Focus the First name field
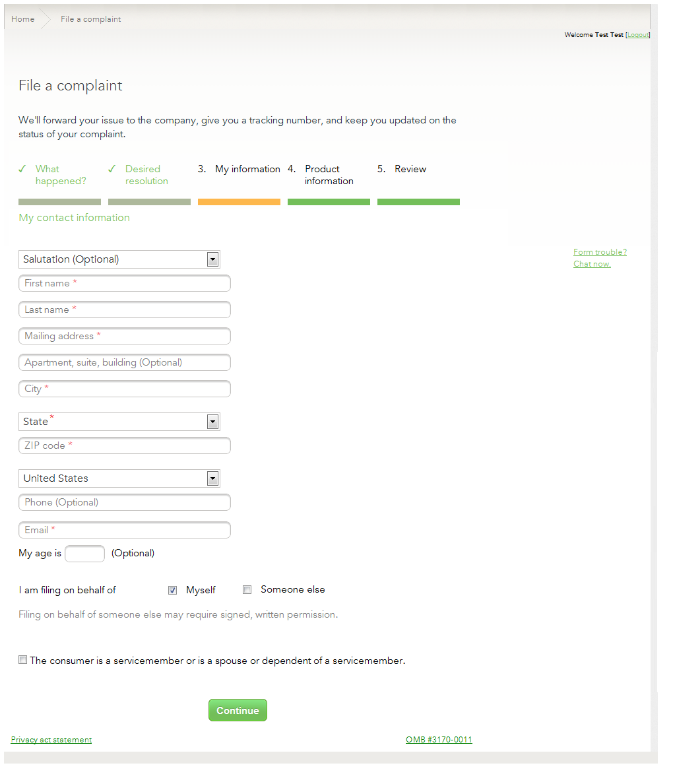The width and height of the screenshot is (673, 784). coord(125,283)
